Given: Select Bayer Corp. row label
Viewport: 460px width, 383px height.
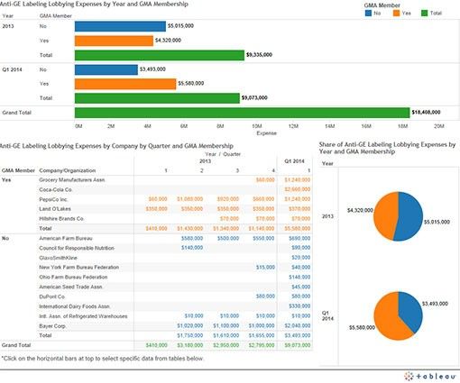Looking at the screenshot, I should 52,326.
